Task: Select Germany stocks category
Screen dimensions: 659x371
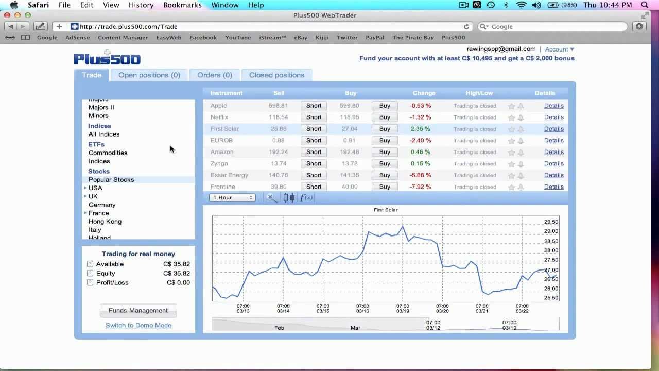Action: (x=102, y=205)
